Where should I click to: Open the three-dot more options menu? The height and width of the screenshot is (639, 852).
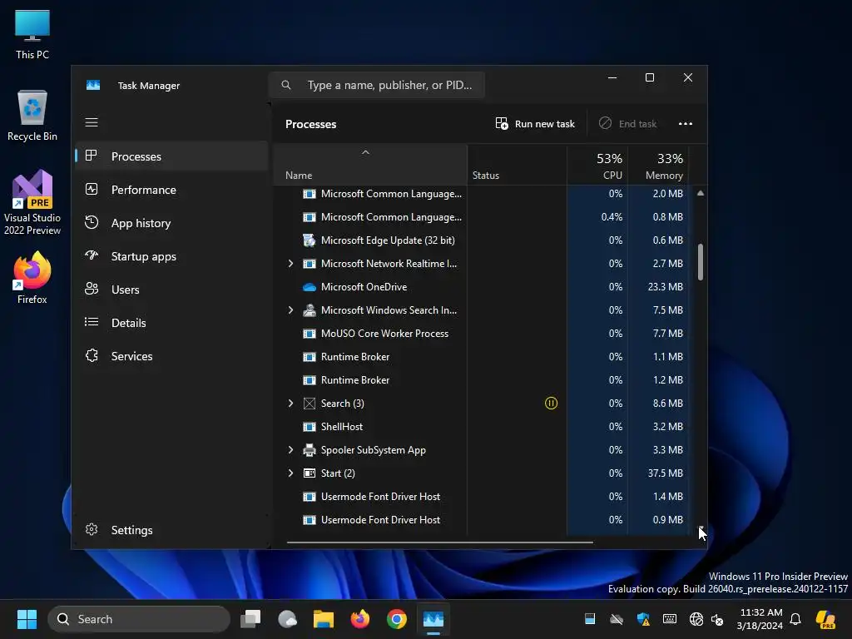tap(686, 124)
